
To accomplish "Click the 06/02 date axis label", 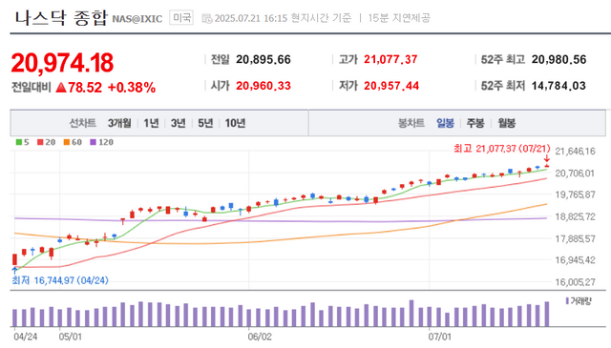I will (260, 337).
